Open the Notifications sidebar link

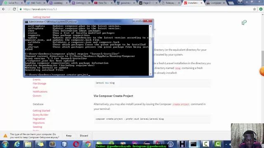pos(40,92)
